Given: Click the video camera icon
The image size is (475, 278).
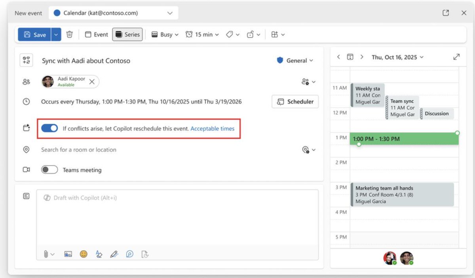Looking at the screenshot, I should click(27, 170).
